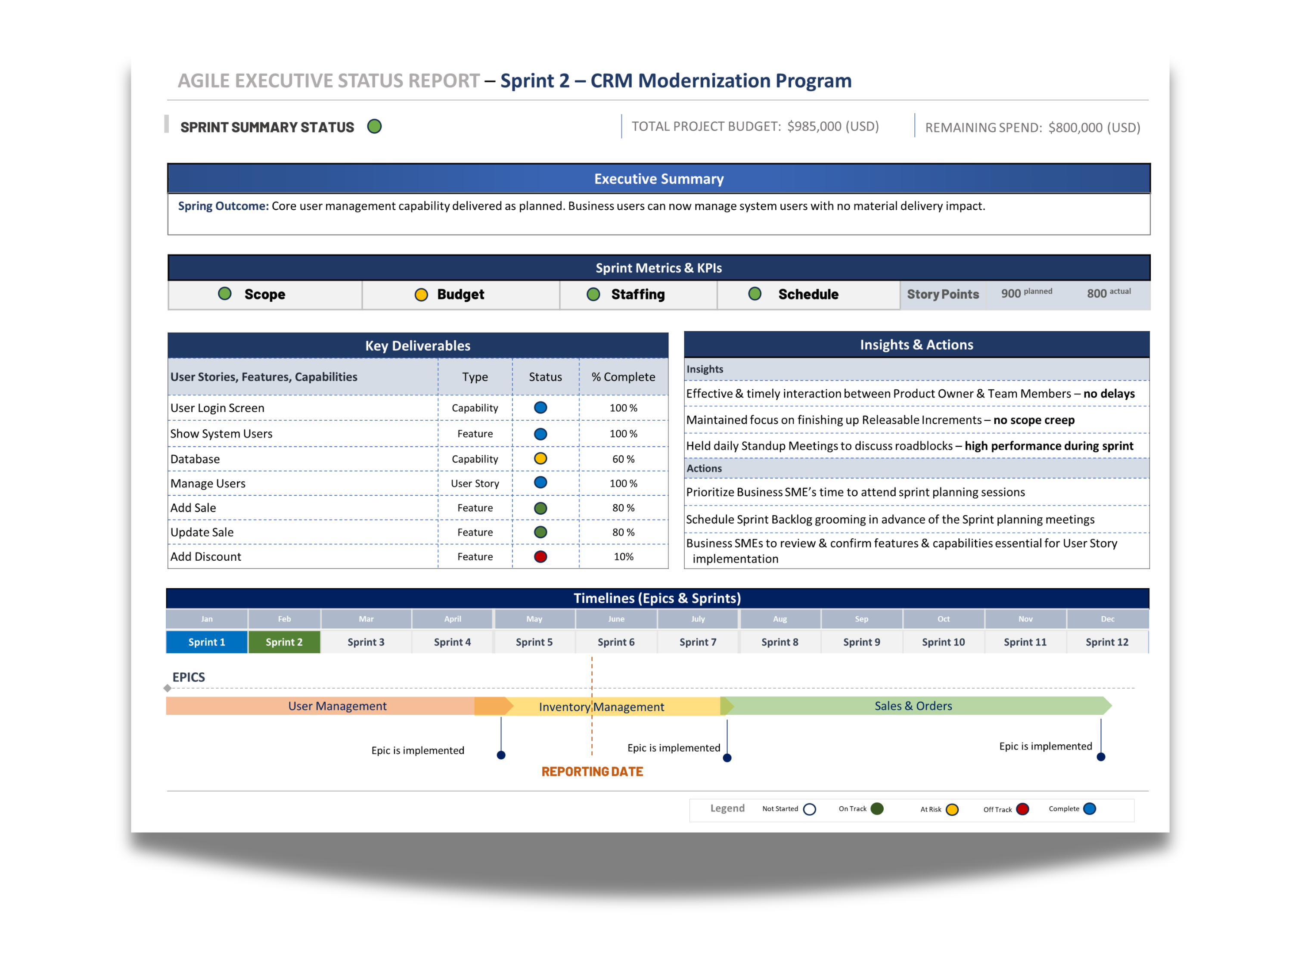Select Update Sale green status dot
1292x969 pixels.
pos(541,532)
